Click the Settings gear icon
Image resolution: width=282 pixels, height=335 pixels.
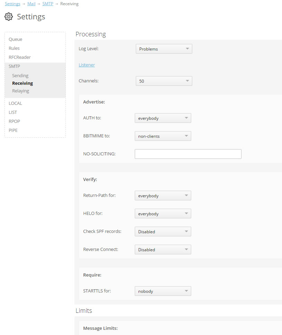(x=9, y=17)
